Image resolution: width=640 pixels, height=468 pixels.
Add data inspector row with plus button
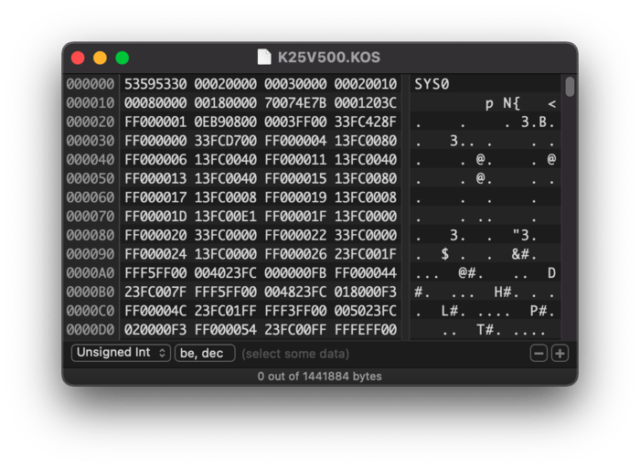click(560, 353)
